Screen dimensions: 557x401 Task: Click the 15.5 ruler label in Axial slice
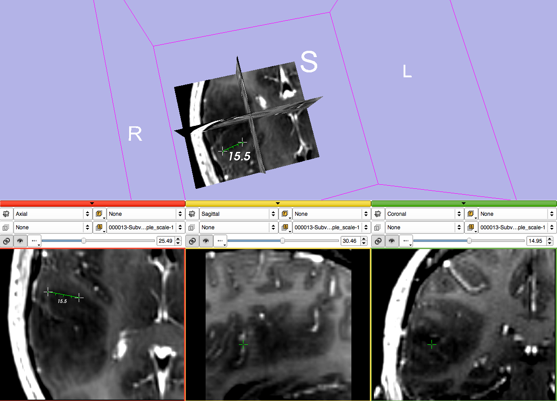coord(62,301)
